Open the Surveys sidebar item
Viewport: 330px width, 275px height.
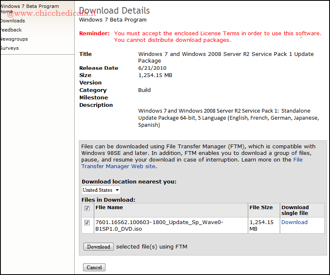click(9, 48)
